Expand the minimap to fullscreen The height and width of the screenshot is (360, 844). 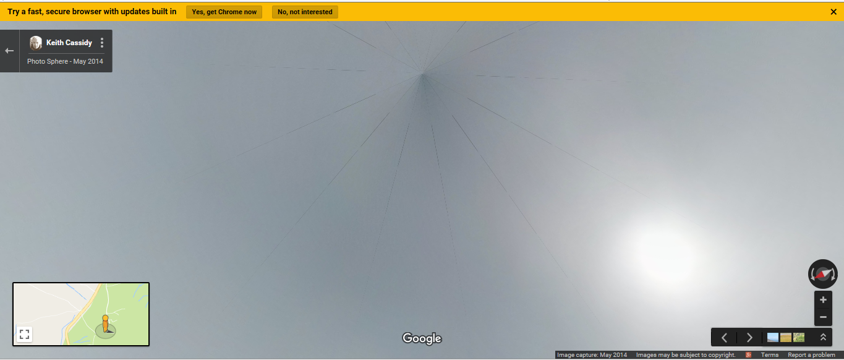point(24,335)
